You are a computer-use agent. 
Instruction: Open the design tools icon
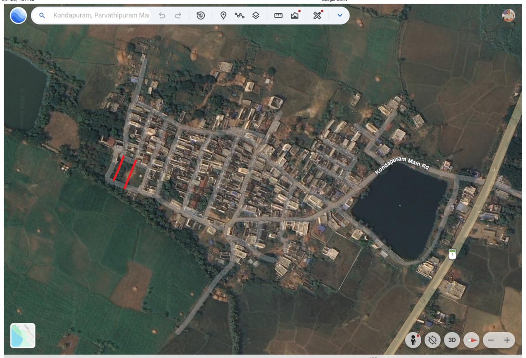317,15
